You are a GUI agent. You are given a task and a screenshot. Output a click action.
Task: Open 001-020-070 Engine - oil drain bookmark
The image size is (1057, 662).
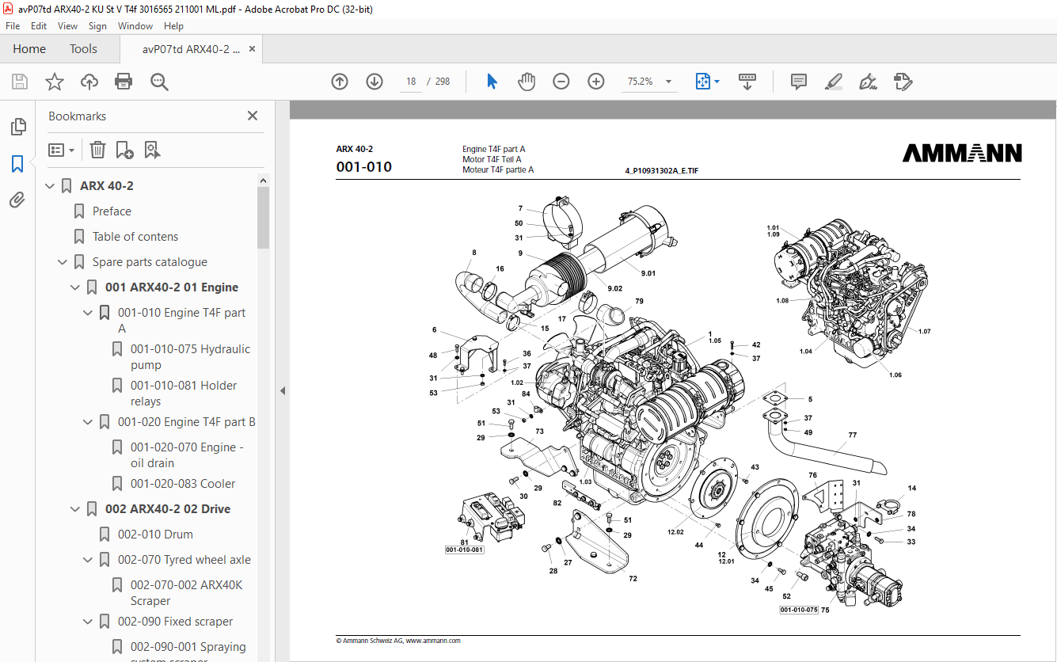(x=187, y=455)
